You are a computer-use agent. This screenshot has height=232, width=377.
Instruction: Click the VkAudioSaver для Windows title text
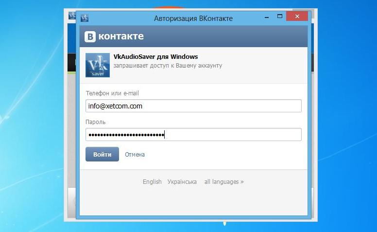(x=155, y=57)
